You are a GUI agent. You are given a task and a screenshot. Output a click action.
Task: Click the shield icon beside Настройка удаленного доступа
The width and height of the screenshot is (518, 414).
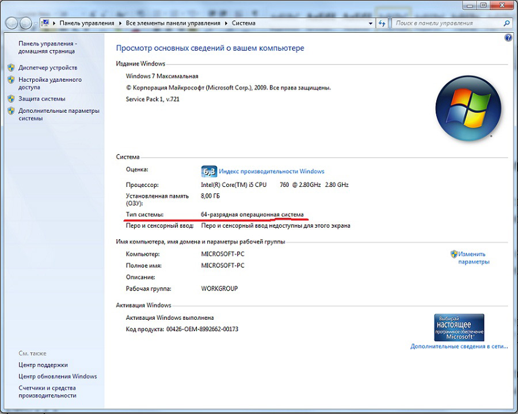(x=12, y=79)
